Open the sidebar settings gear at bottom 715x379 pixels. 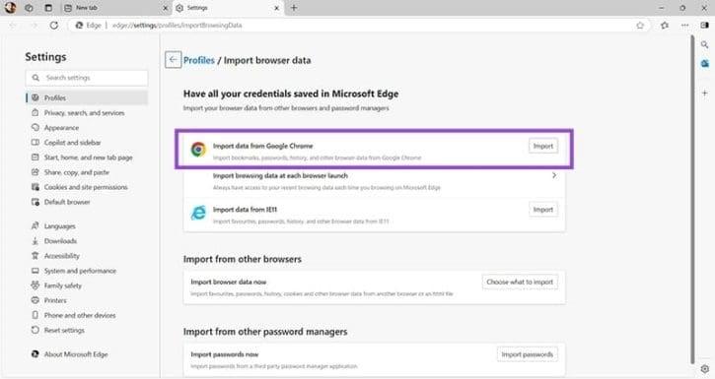[705, 368]
